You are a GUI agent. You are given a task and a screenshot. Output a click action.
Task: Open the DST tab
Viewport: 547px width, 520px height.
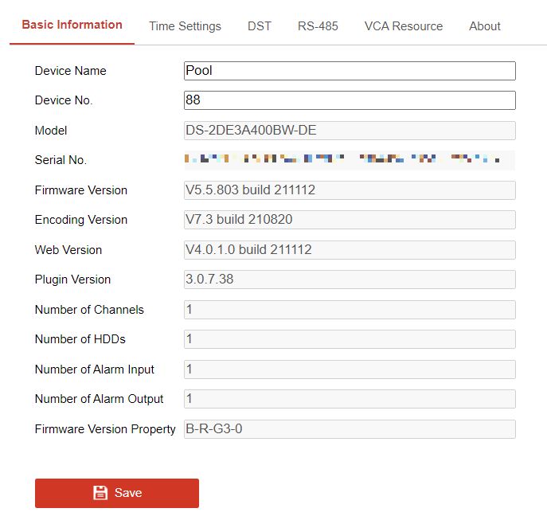259,26
